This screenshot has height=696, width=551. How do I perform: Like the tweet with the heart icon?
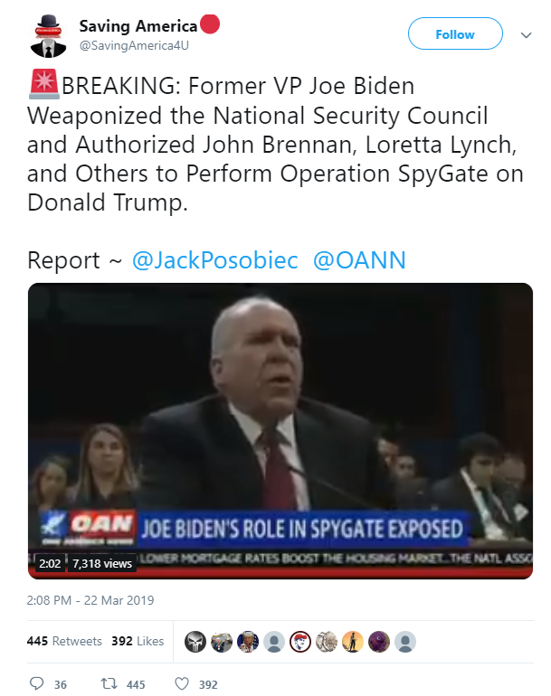coord(181,684)
